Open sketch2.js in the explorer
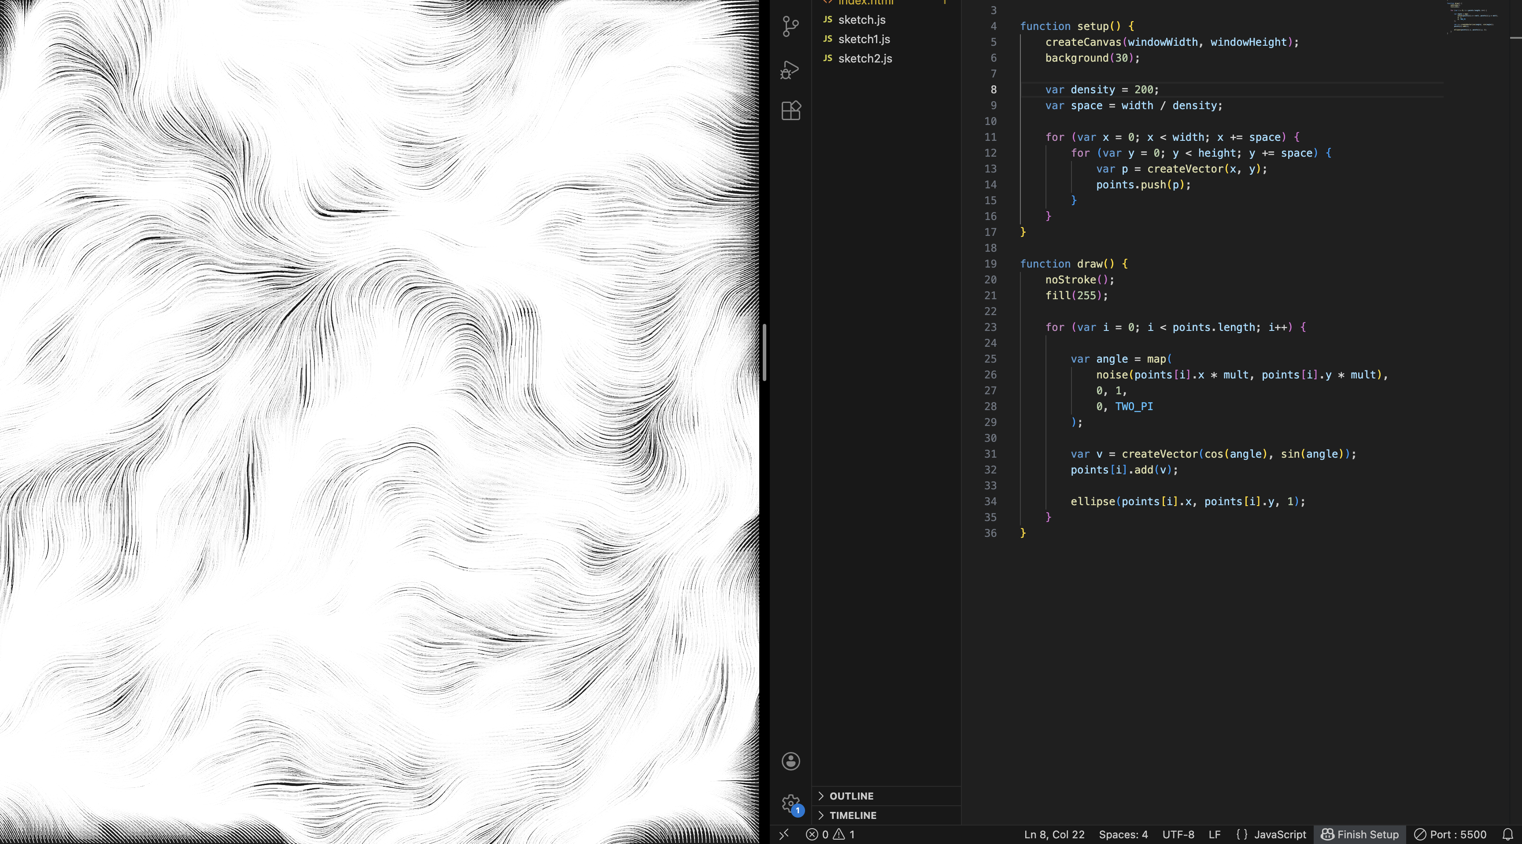This screenshot has width=1522, height=844. (x=886, y=59)
